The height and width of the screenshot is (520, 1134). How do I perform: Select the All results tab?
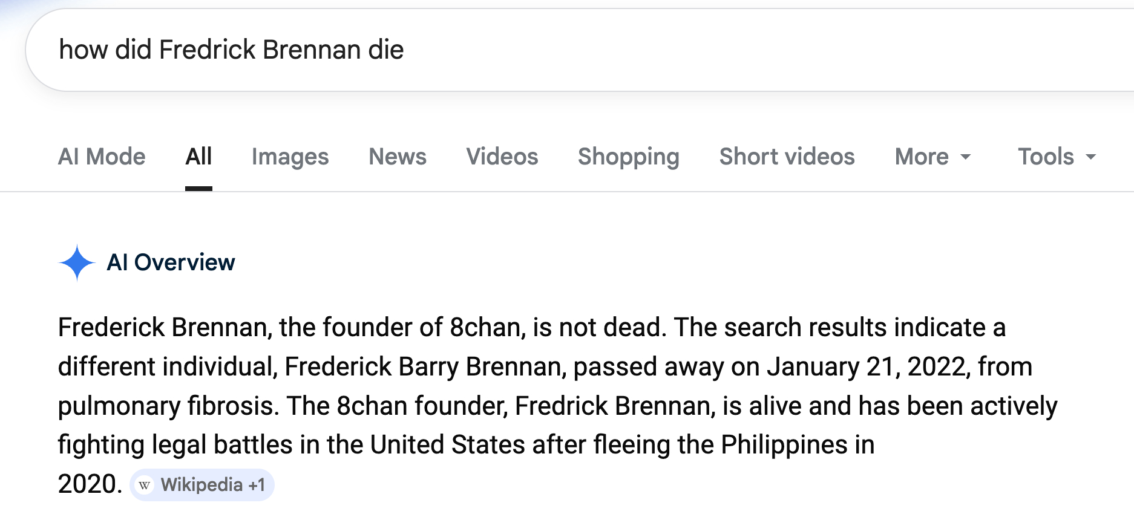coord(198,157)
